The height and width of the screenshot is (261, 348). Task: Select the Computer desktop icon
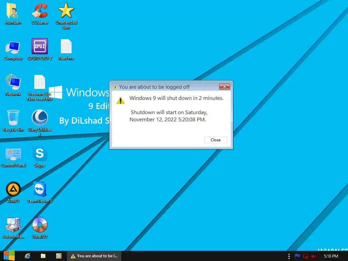(13, 50)
